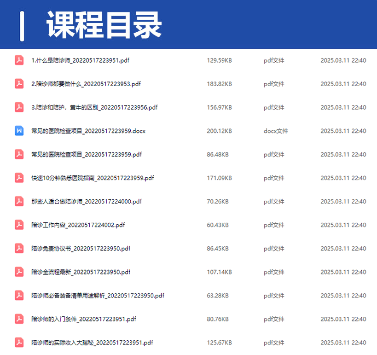
Task: Click PDF icon for 陪诊工作内容
Action: pyautogui.click(x=19, y=225)
